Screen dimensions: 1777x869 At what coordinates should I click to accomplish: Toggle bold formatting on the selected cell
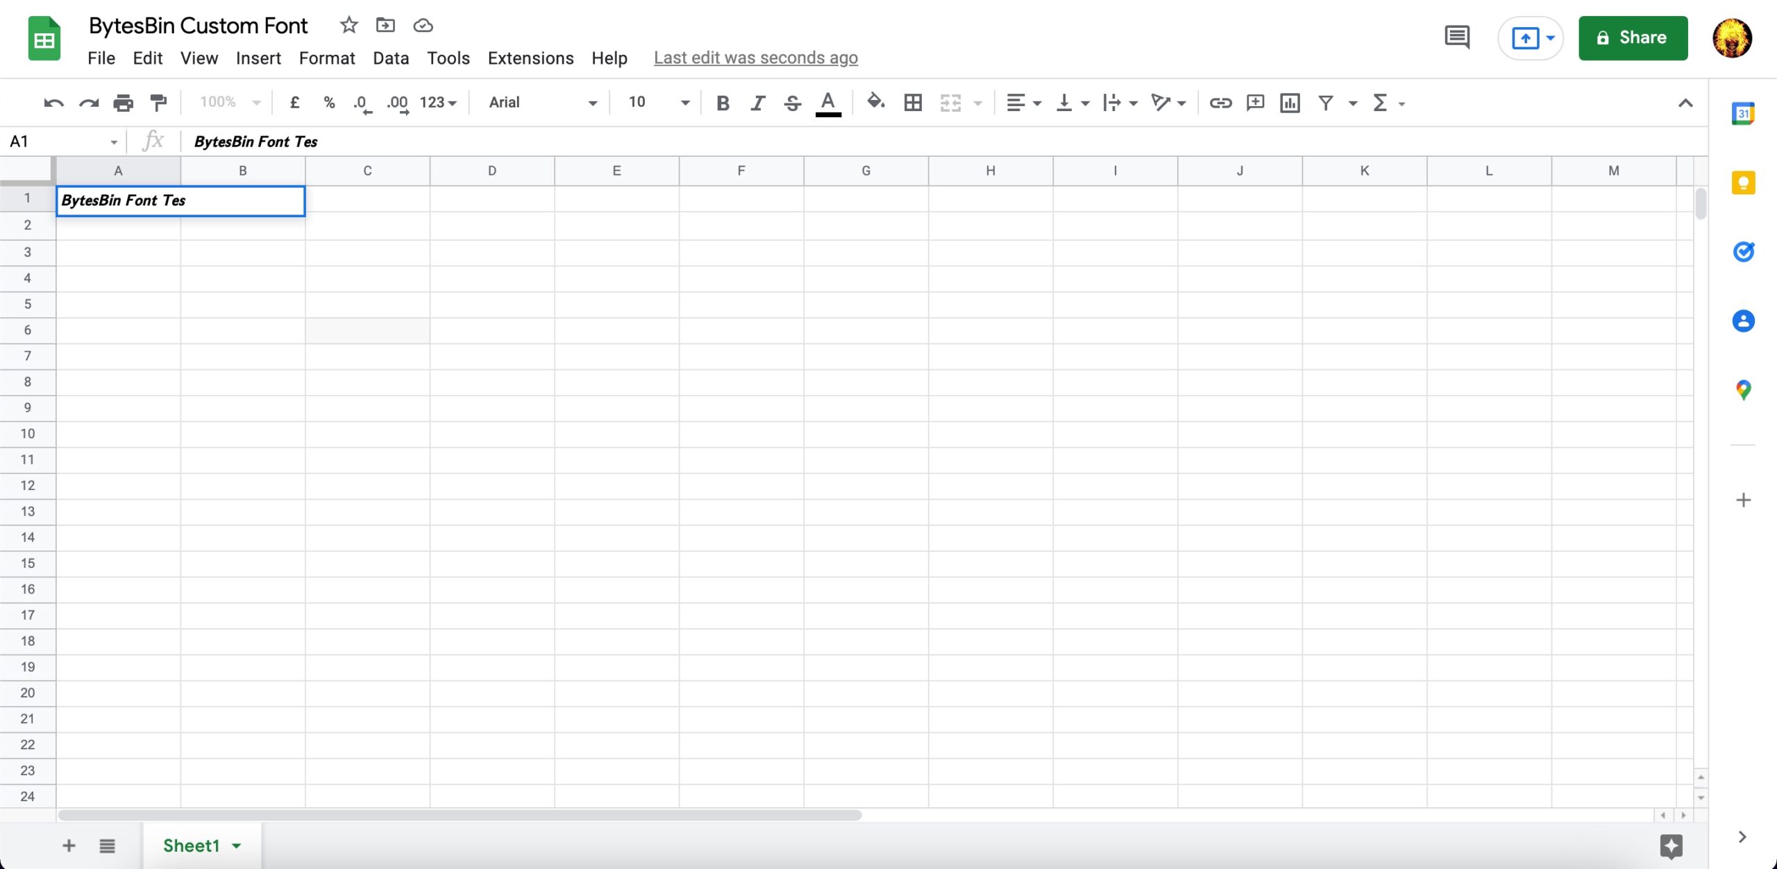(x=723, y=103)
